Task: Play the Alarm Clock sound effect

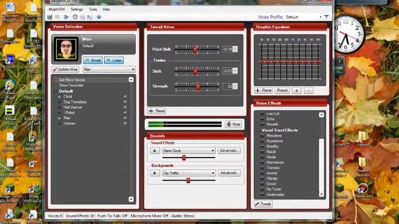Action: tap(155, 151)
